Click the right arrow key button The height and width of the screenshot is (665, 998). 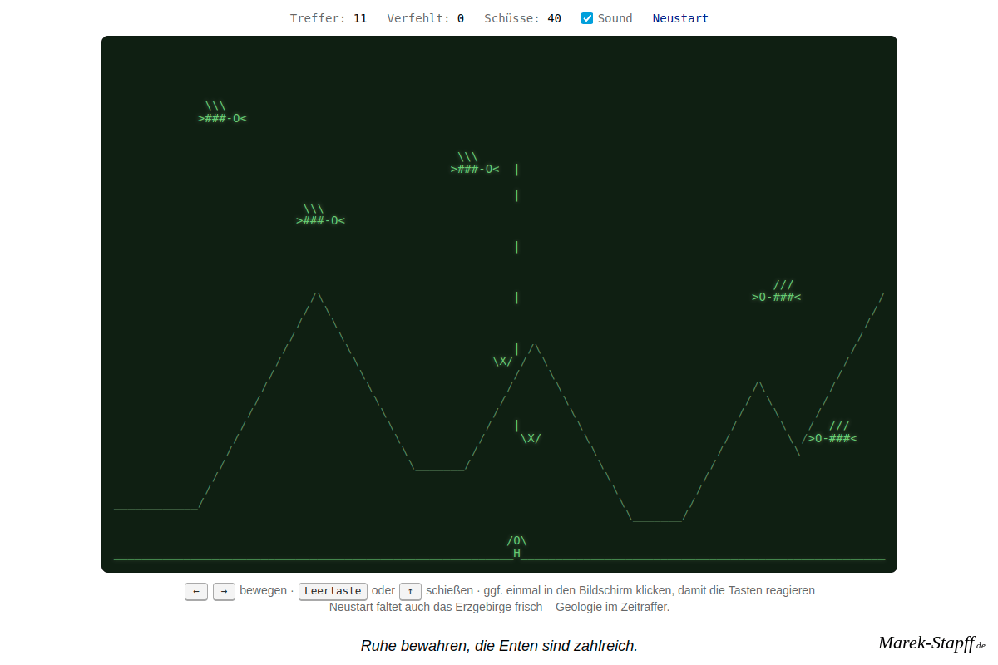point(224,591)
